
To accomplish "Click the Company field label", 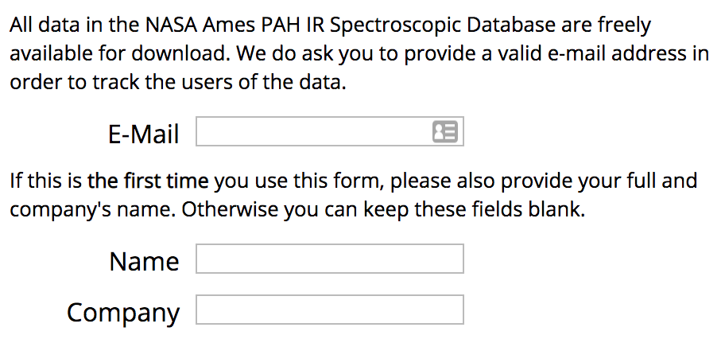I will click(123, 313).
